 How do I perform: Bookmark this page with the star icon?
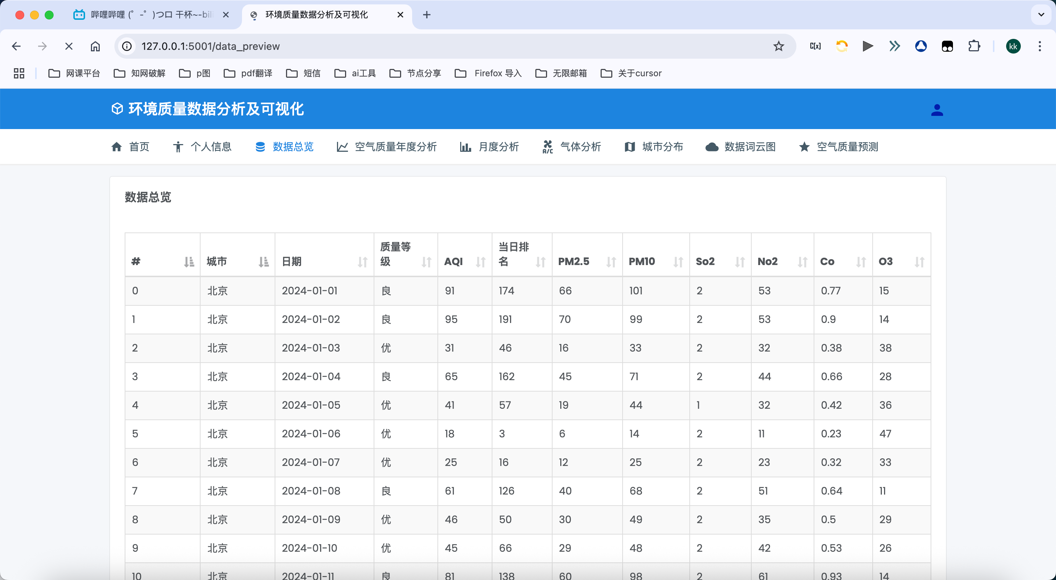[778, 46]
